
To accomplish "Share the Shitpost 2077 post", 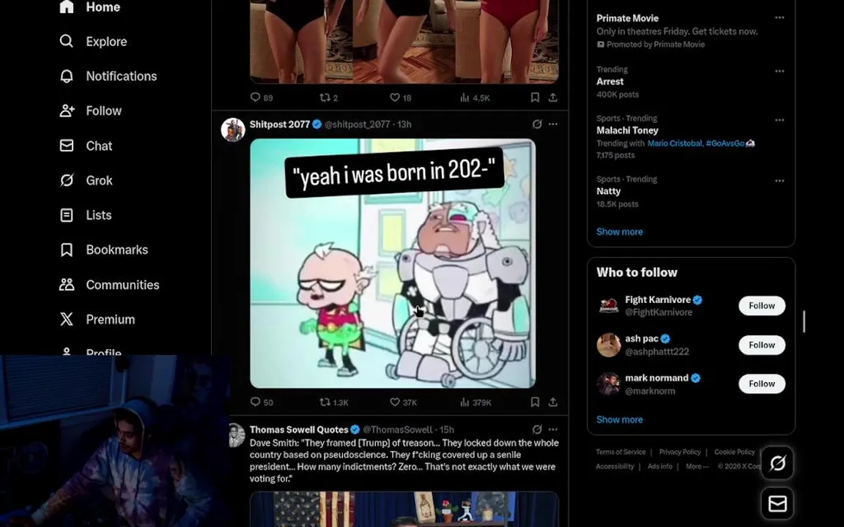I will [x=553, y=403].
